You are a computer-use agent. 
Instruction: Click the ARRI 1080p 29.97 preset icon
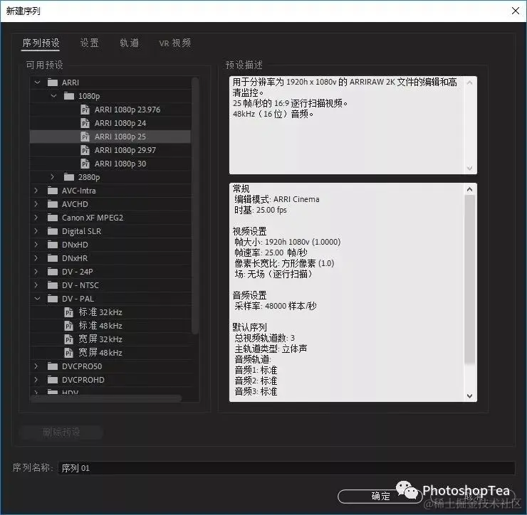tap(85, 150)
